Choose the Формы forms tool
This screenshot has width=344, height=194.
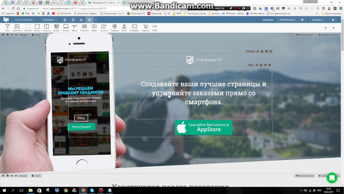tap(56, 28)
